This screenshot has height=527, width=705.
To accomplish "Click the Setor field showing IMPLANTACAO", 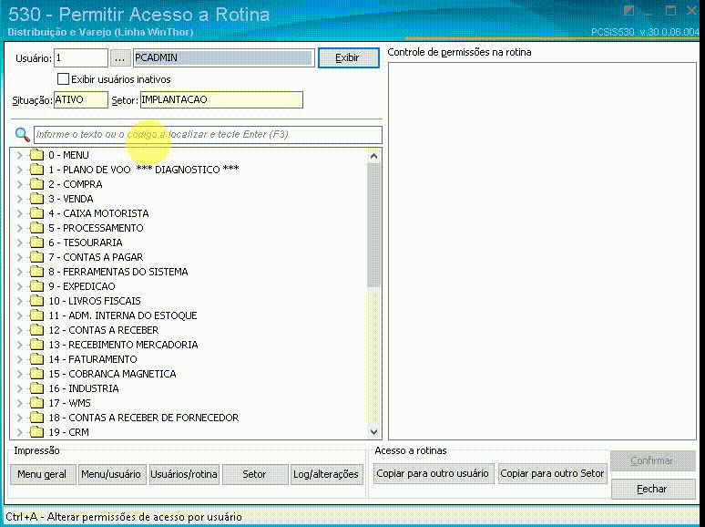I will pyautogui.click(x=221, y=100).
